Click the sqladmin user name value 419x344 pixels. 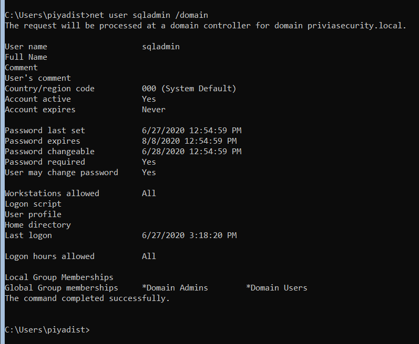[161, 47]
